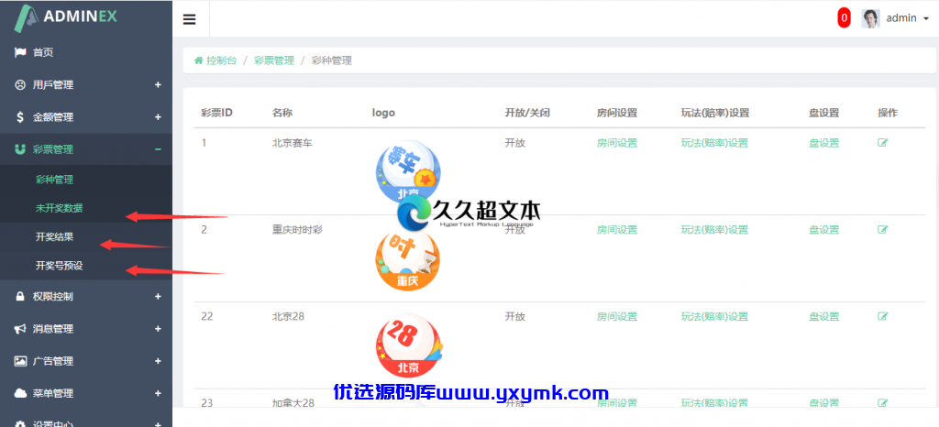Click the edit icon for 北京28

click(882, 316)
